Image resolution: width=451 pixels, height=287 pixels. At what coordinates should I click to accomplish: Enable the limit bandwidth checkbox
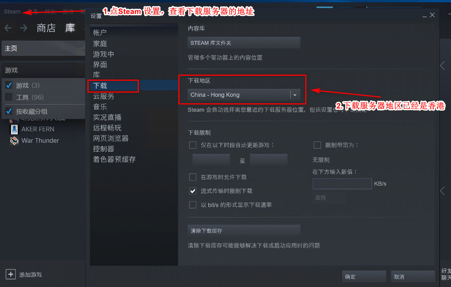pos(317,145)
